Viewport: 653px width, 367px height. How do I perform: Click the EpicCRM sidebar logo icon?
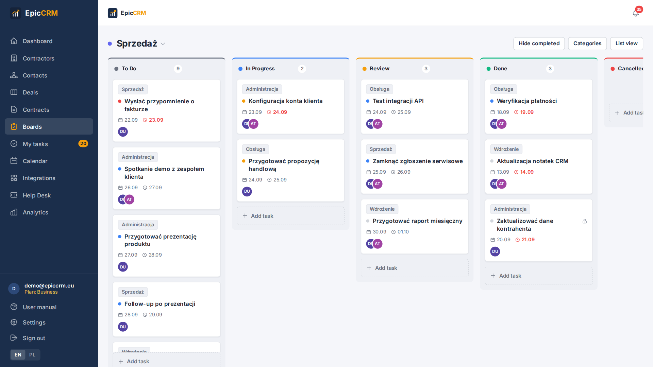point(16,13)
